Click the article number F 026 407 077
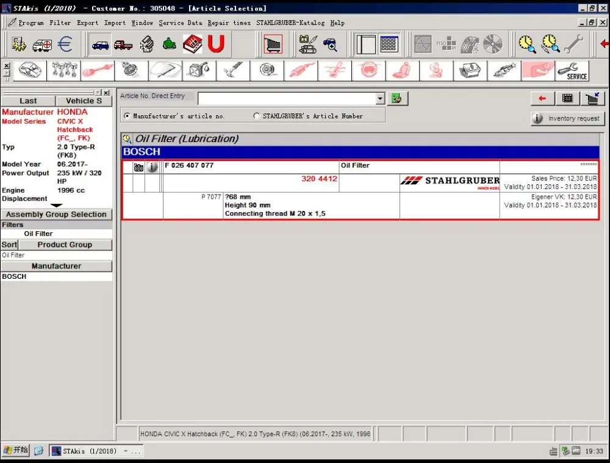610x463 pixels. (189, 165)
